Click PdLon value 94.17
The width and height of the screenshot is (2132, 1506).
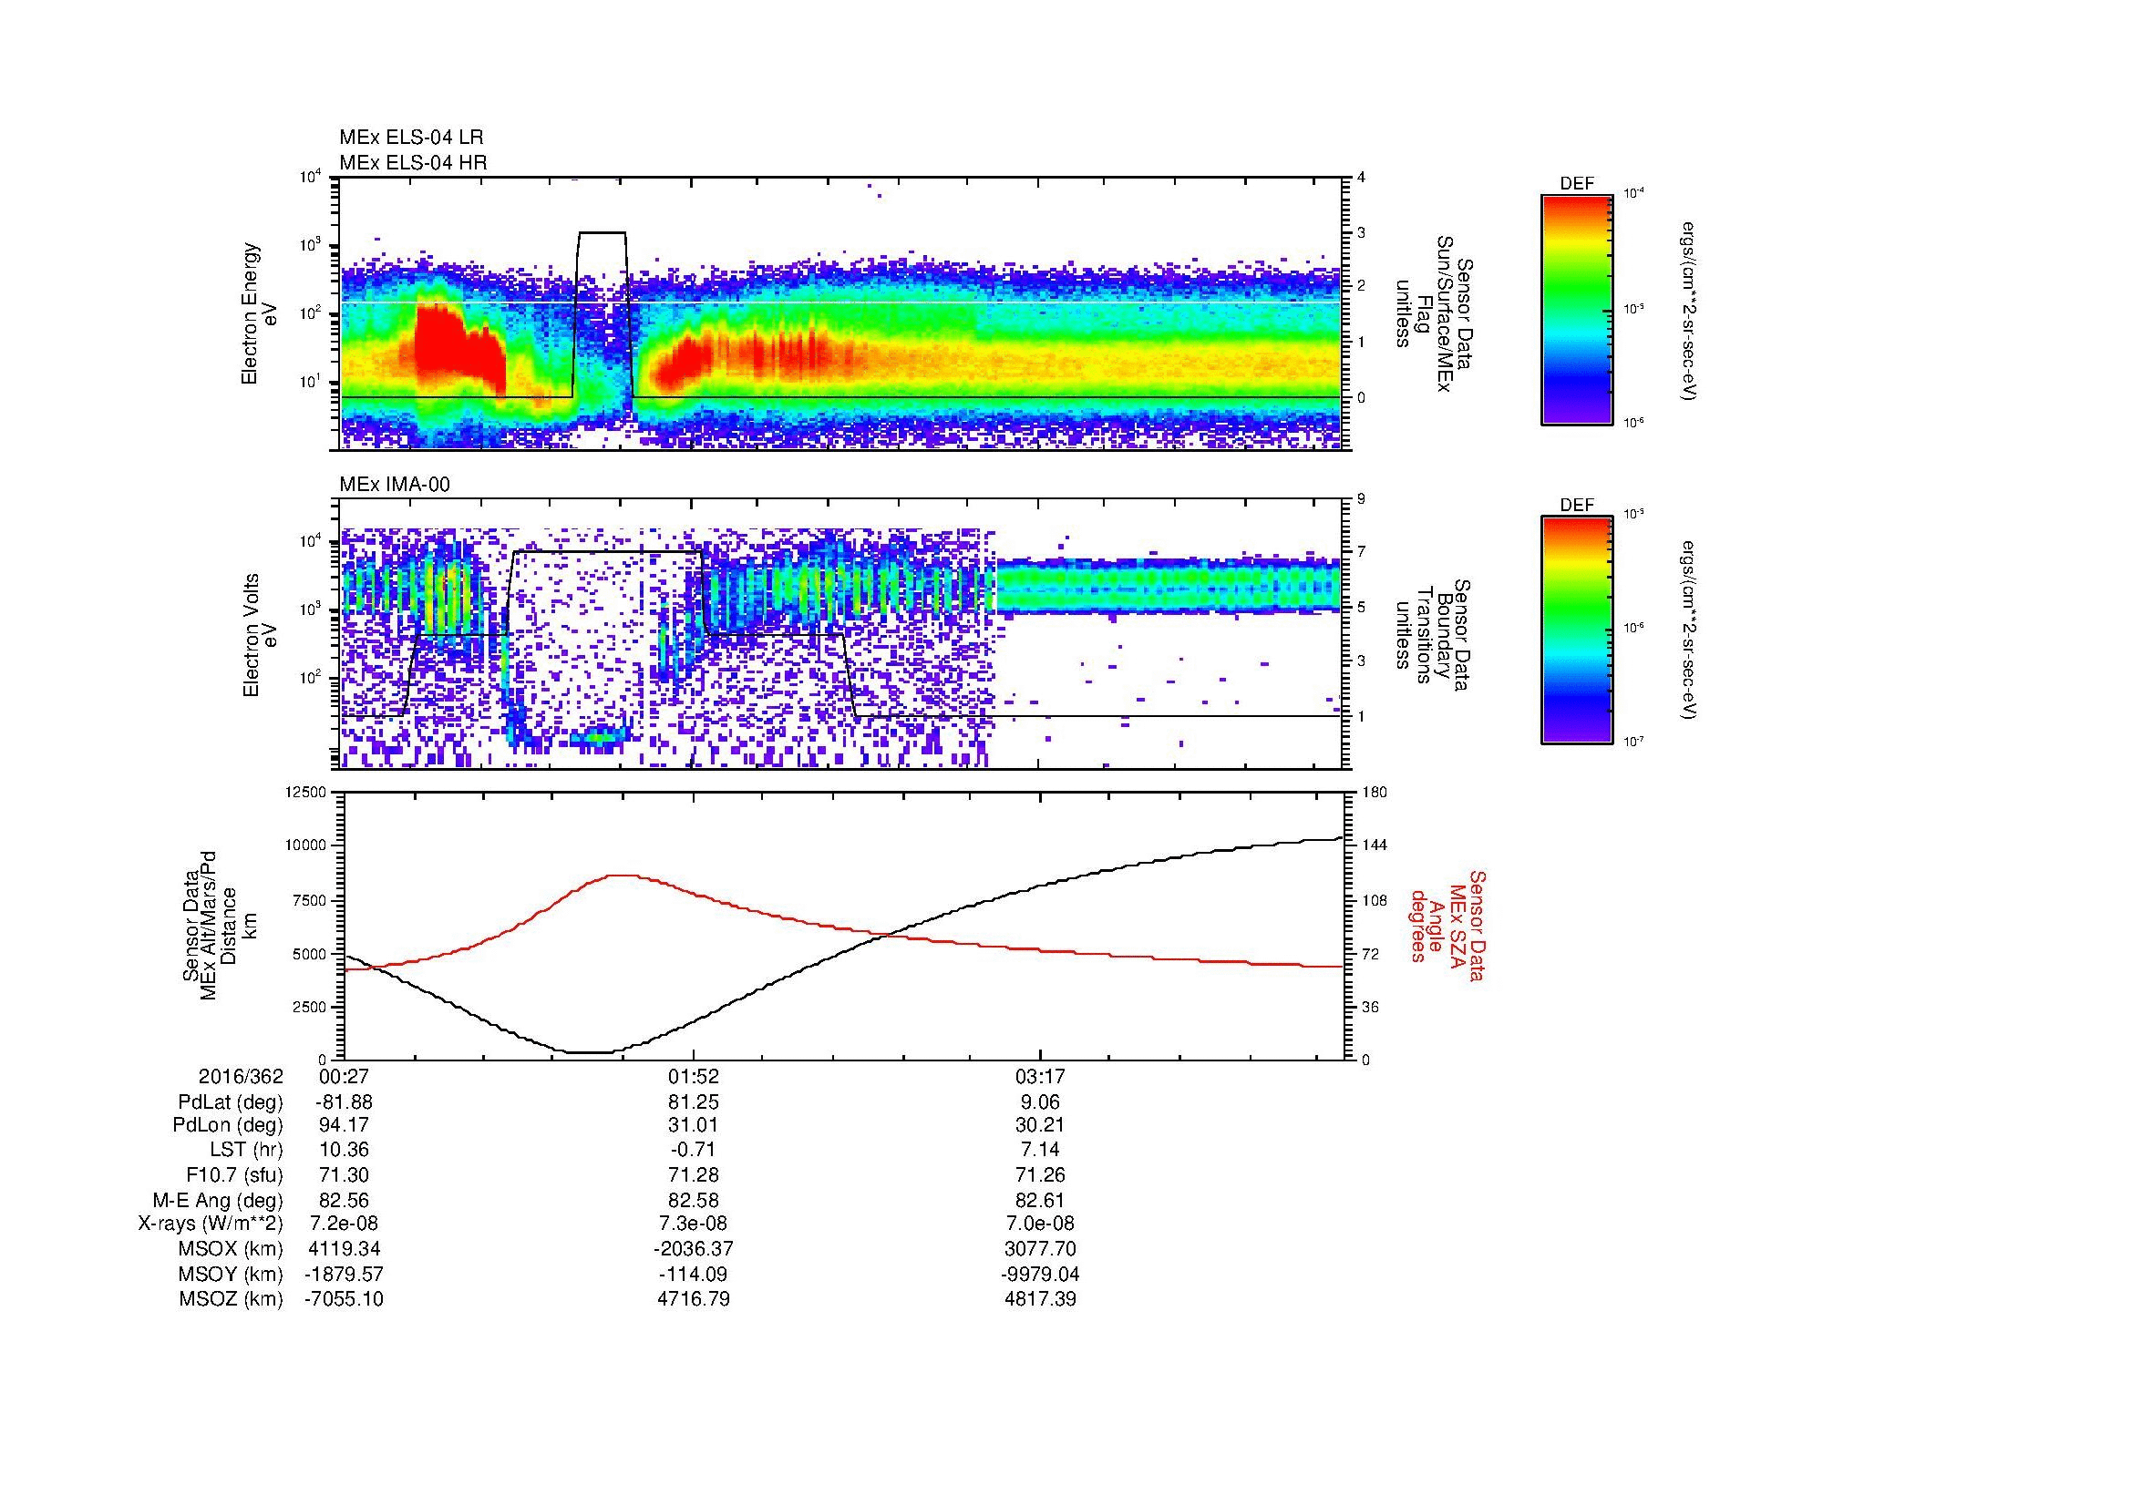pos(345,1125)
